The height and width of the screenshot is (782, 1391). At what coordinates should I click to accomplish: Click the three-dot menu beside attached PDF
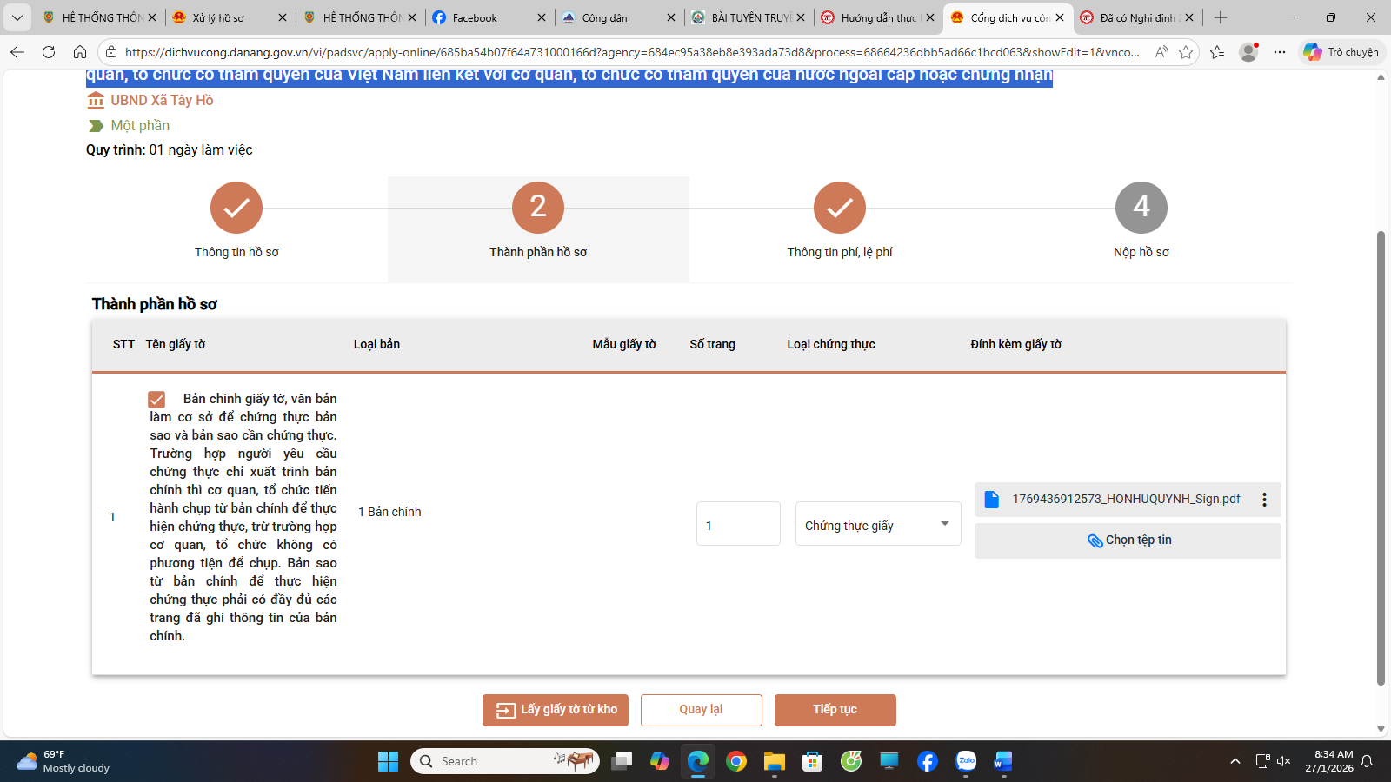pyautogui.click(x=1264, y=500)
